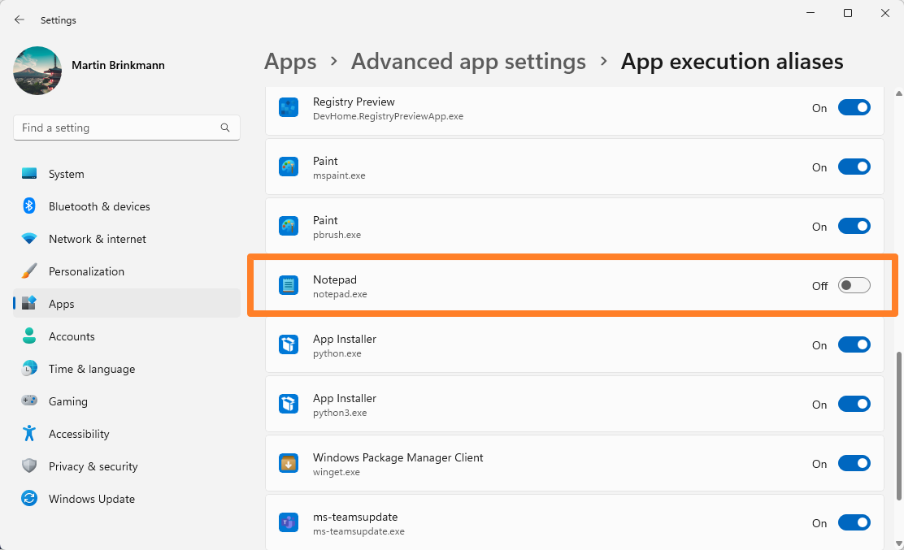Image resolution: width=904 pixels, height=550 pixels.
Task: Disable the python.exe App Installer toggle
Action: (x=854, y=344)
